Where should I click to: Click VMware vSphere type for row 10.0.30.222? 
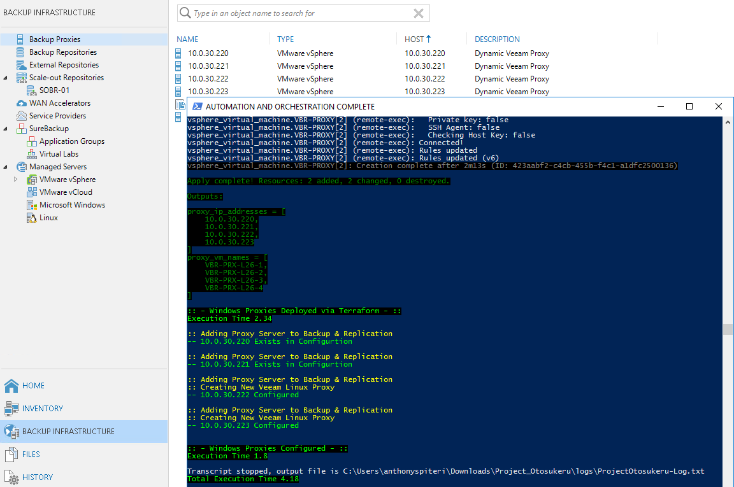point(305,78)
